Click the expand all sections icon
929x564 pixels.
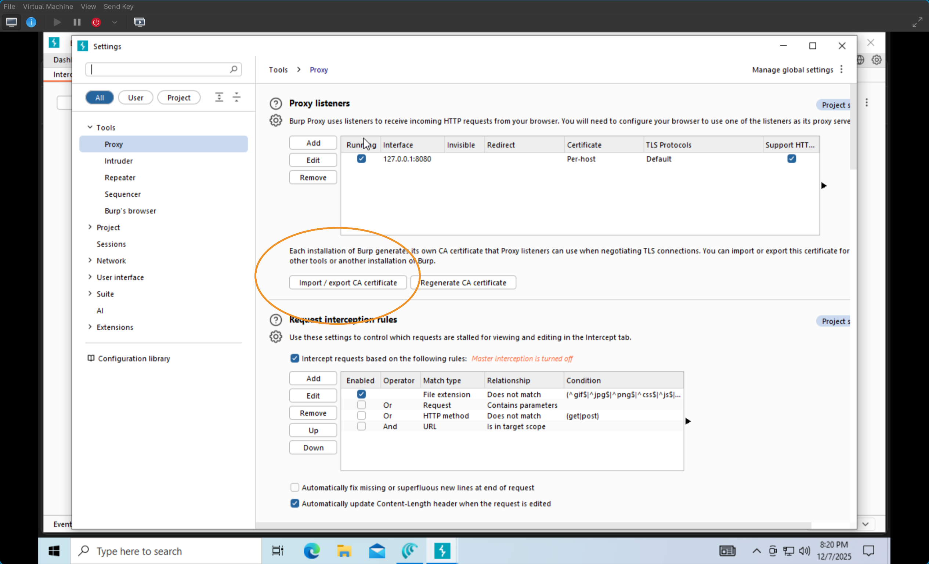(219, 97)
